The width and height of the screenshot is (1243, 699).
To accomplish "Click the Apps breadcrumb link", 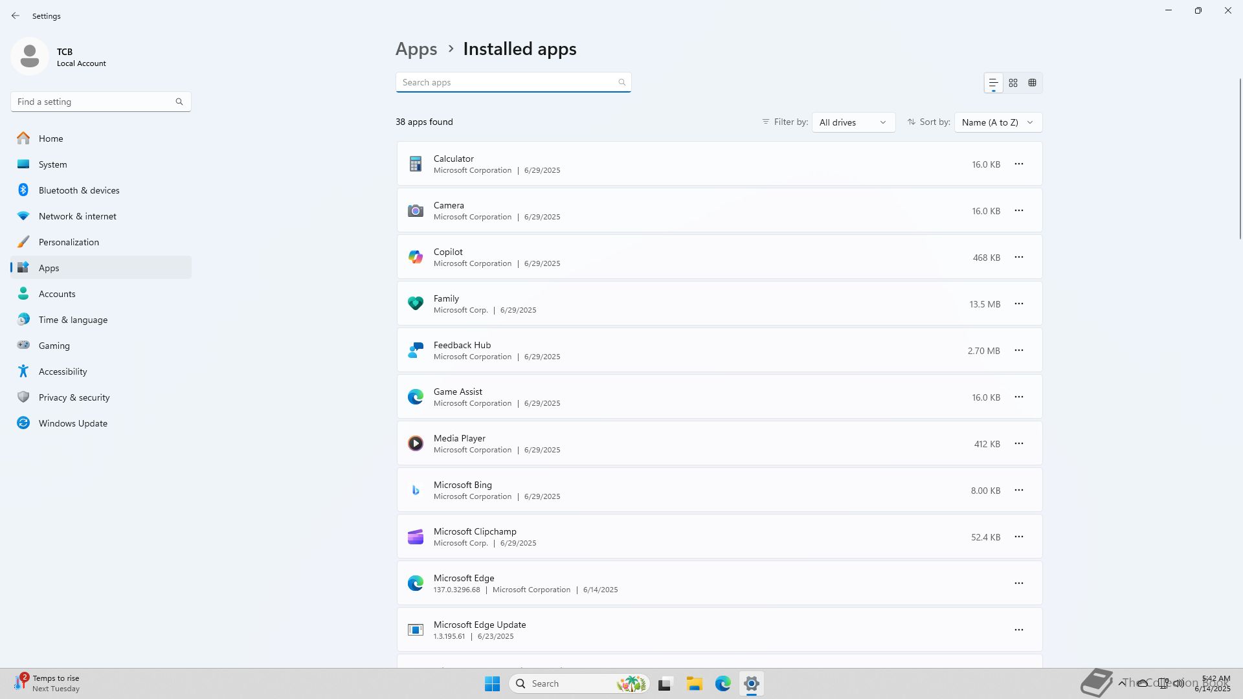I will (x=416, y=49).
